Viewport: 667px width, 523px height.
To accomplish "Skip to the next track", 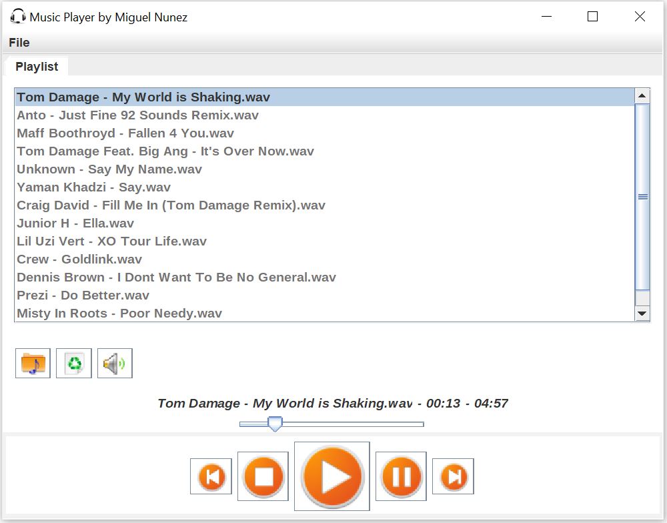I will (453, 476).
